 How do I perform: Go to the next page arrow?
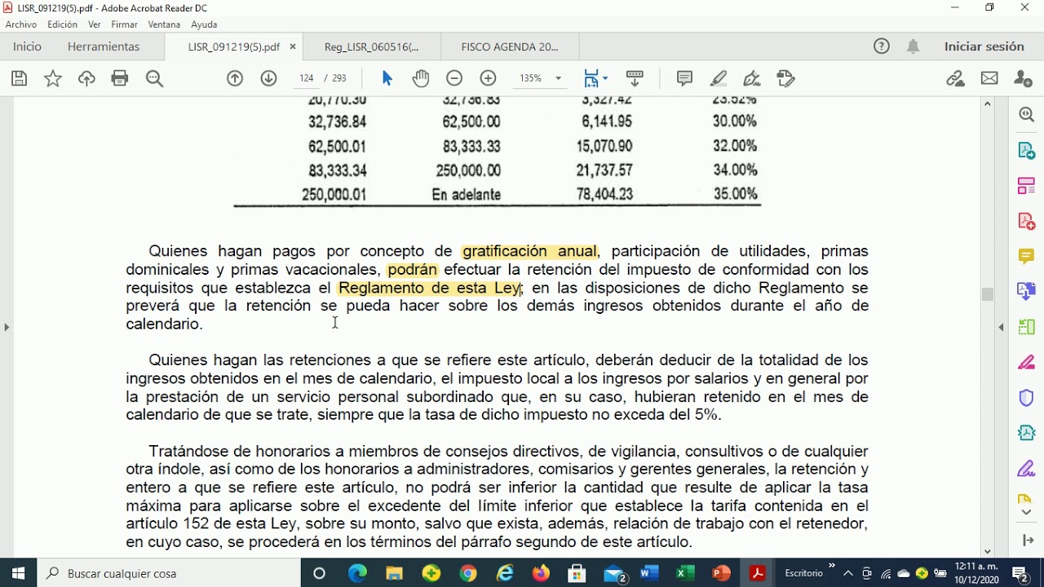pos(268,78)
